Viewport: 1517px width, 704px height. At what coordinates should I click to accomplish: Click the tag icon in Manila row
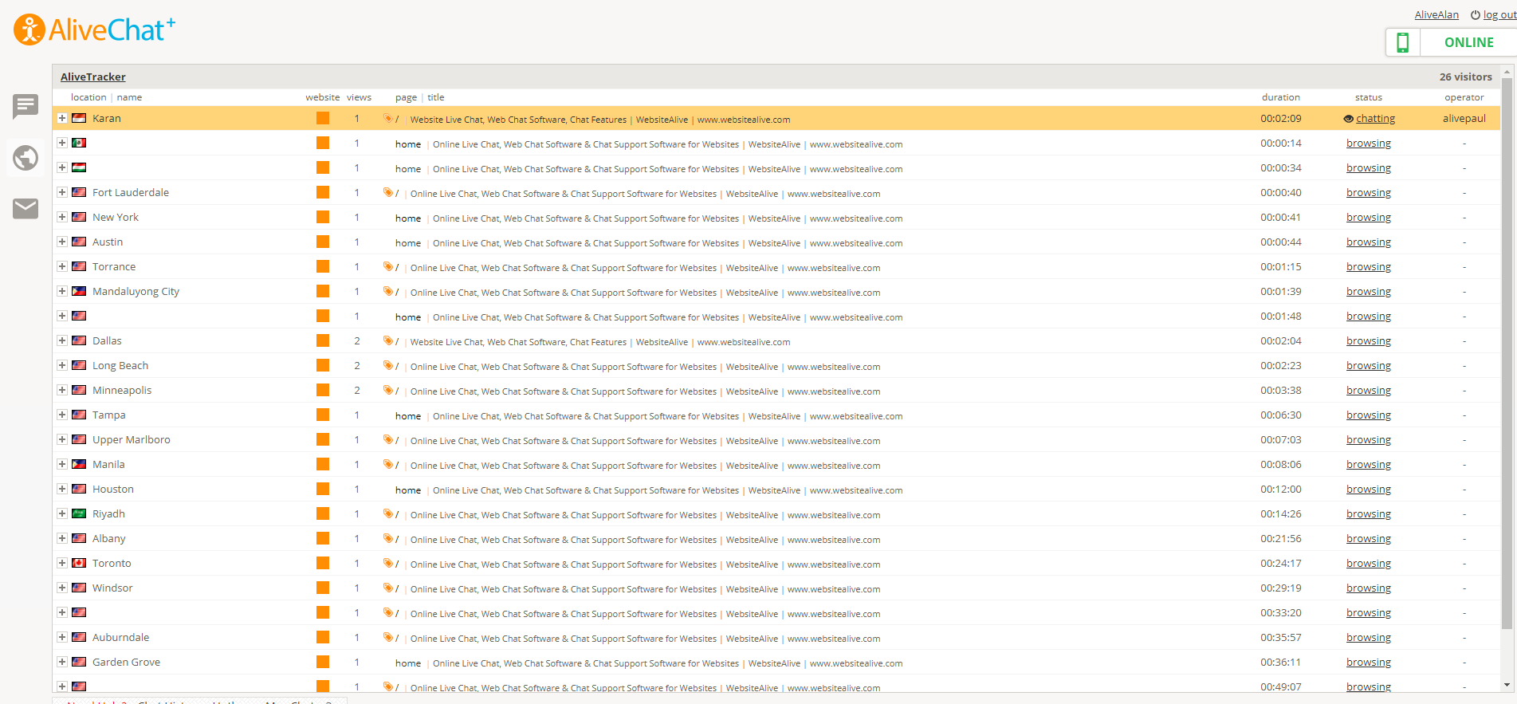[x=388, y=464]
